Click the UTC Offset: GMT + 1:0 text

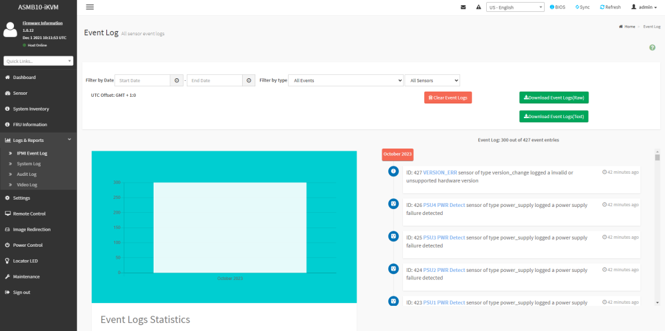(114, 96)
